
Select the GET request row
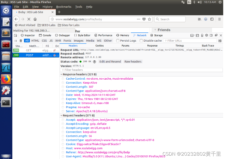point(36,50)
